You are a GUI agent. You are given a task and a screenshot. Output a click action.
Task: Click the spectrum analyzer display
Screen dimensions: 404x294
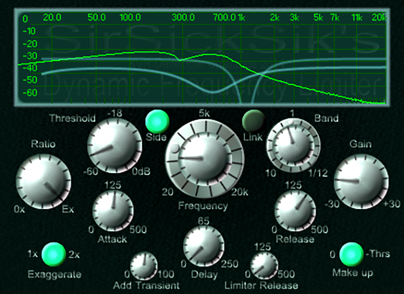click(202, 57)
